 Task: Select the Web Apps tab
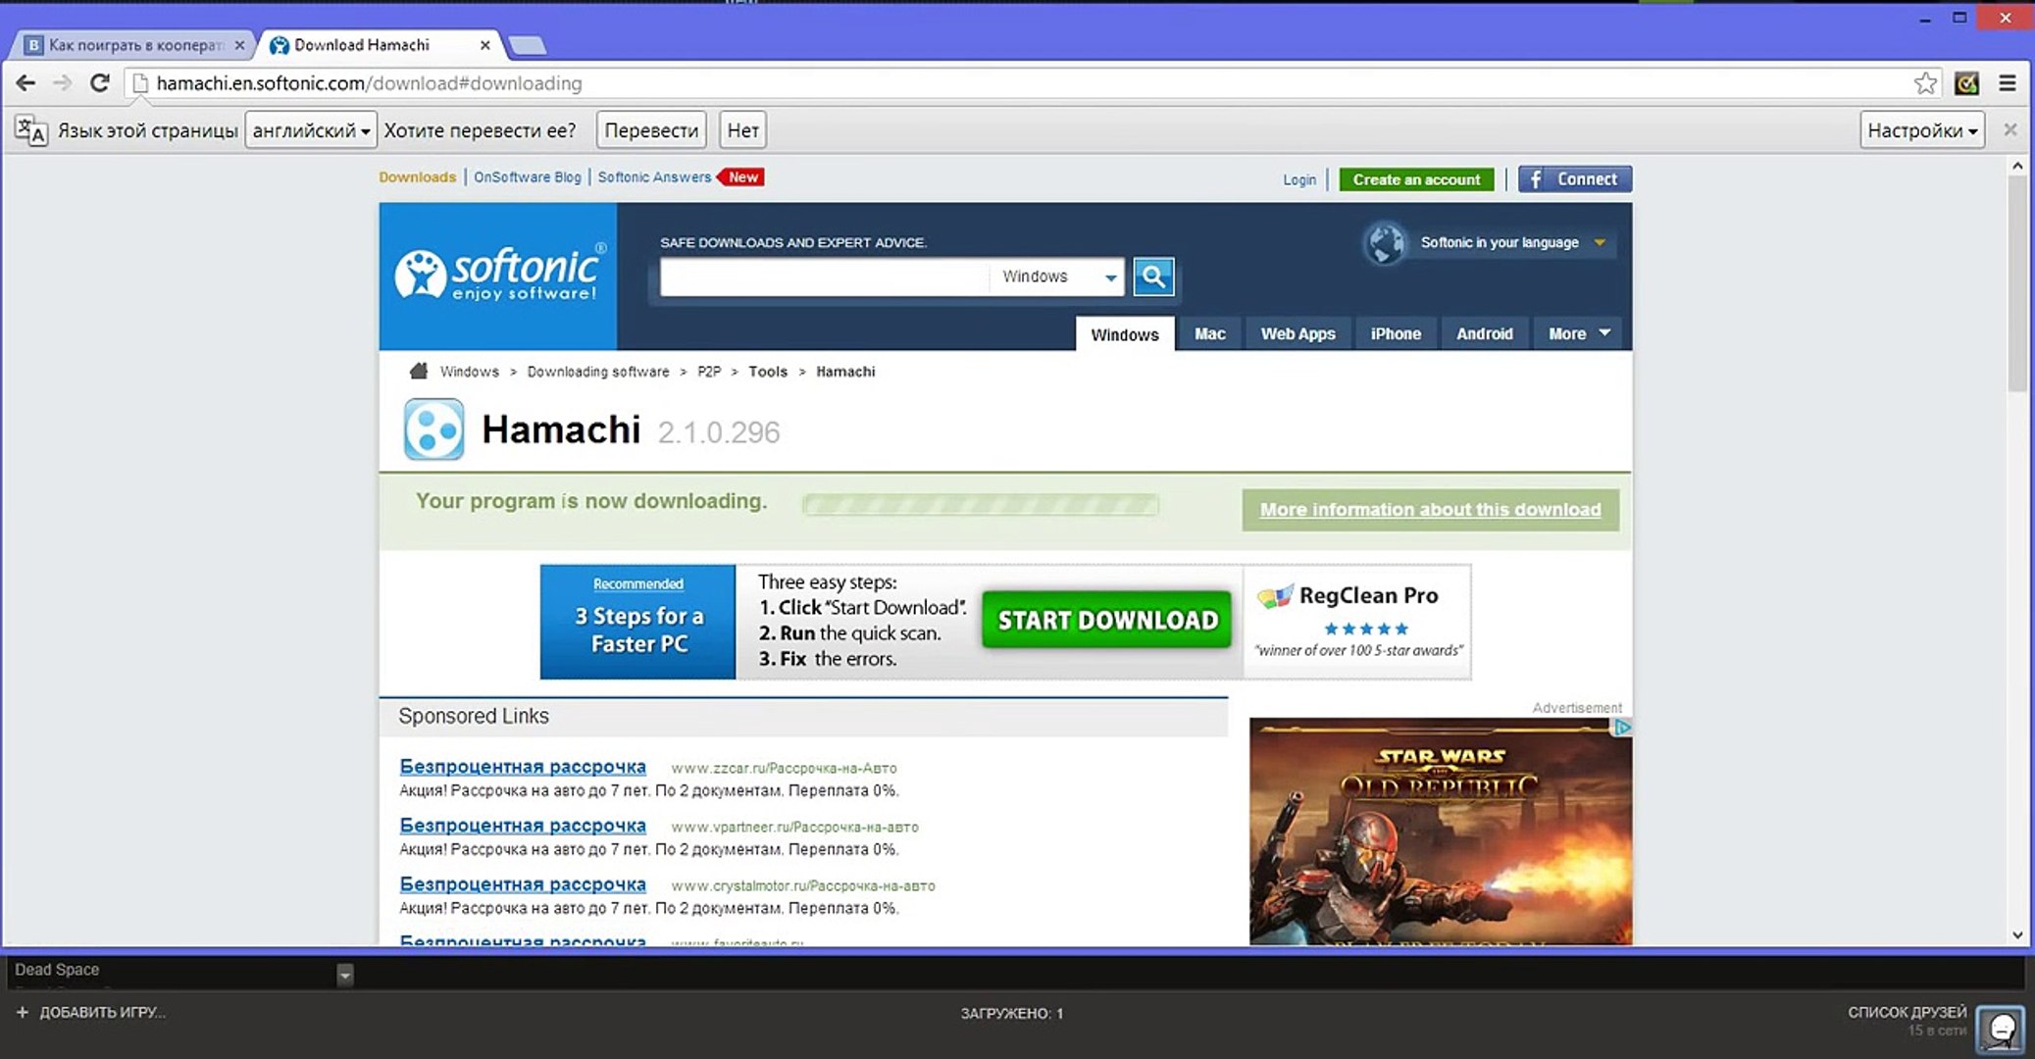click(1297, 334)
